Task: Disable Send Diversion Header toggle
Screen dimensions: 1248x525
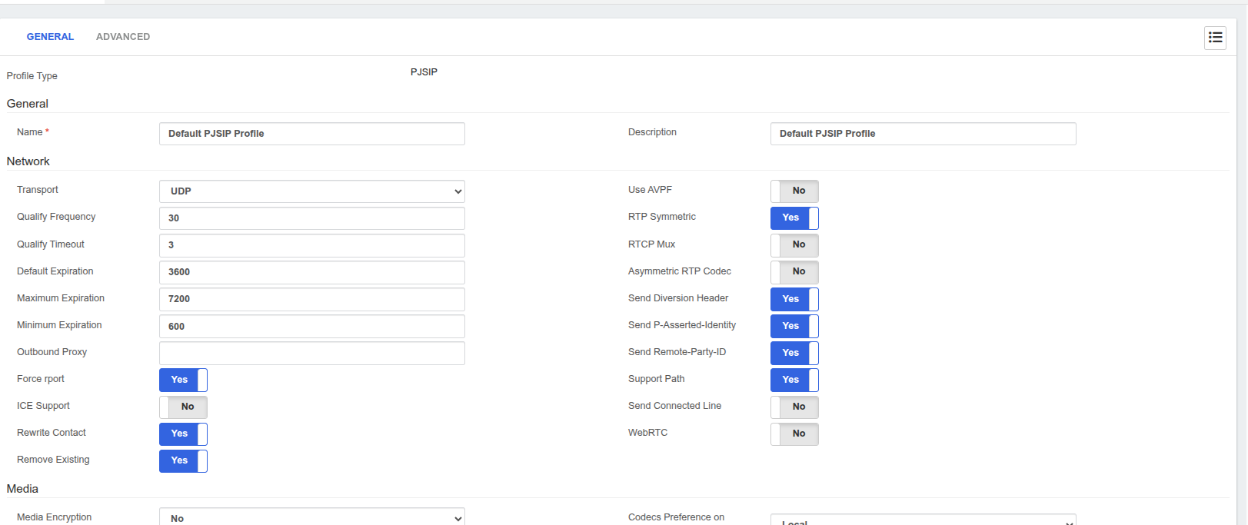Action: point(794,299)
